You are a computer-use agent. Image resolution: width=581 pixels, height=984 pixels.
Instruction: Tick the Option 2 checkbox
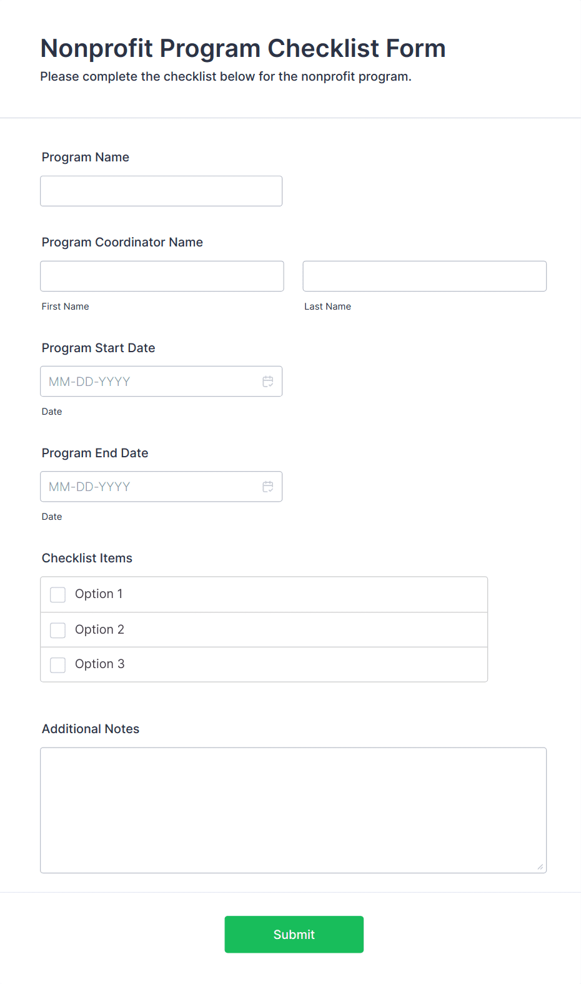(58, 630)
